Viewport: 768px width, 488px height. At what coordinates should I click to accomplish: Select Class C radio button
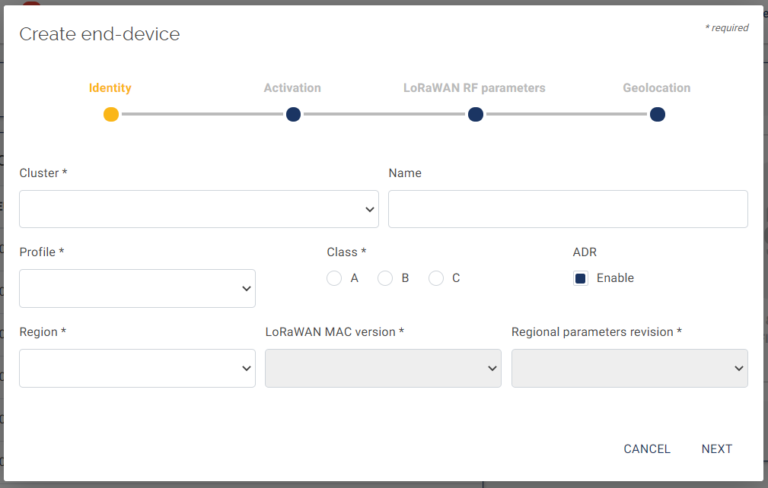[436, 278]
